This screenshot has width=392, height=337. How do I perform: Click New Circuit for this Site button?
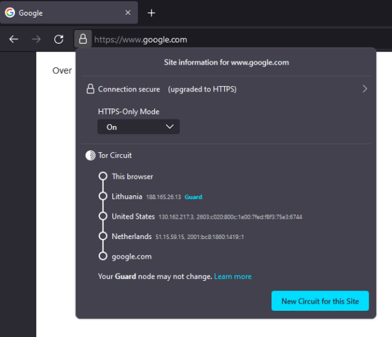(320, 301)
